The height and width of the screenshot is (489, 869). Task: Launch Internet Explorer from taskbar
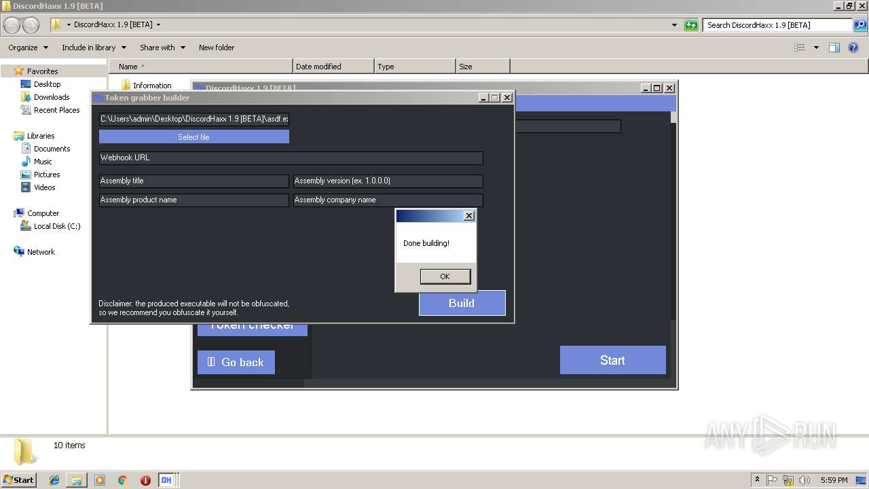tap(54, 480)
